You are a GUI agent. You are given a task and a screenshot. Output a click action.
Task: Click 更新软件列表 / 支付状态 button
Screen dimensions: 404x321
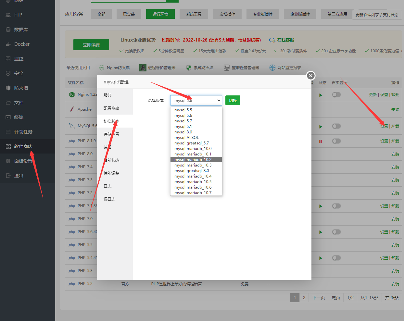(377, 15)
